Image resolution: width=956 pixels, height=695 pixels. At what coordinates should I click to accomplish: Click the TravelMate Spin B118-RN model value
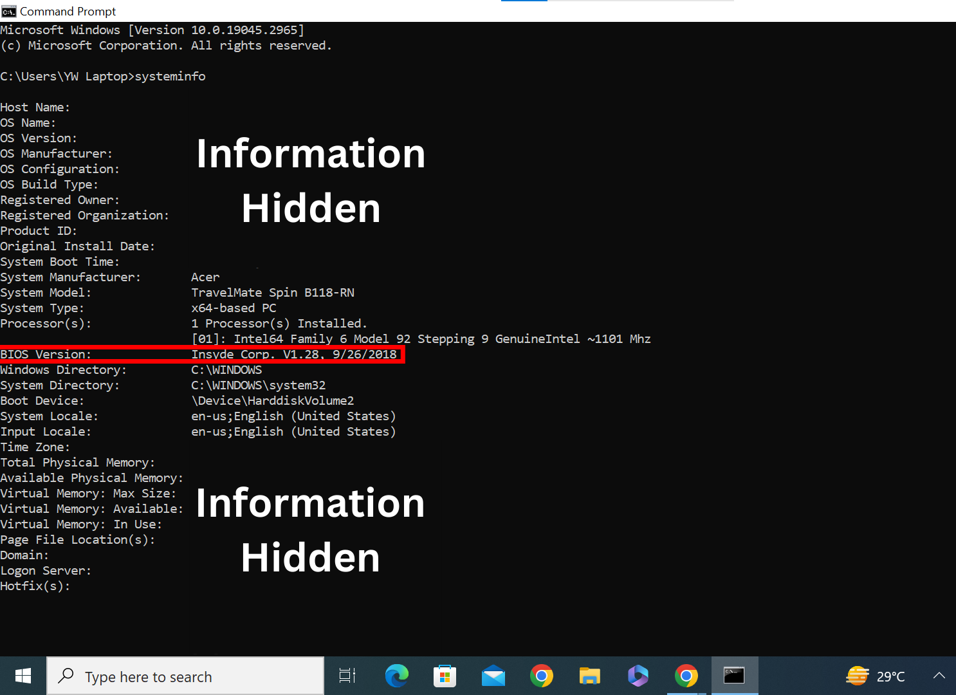(273, 293)
